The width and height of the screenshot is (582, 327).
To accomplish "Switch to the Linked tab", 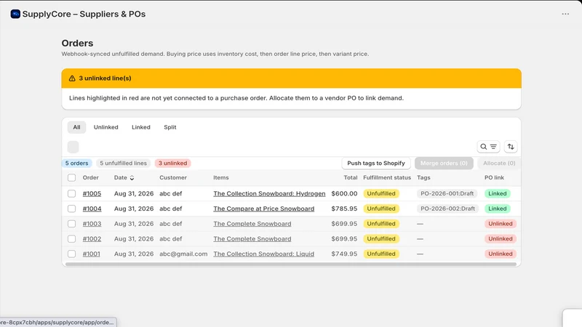I will 141,127.
